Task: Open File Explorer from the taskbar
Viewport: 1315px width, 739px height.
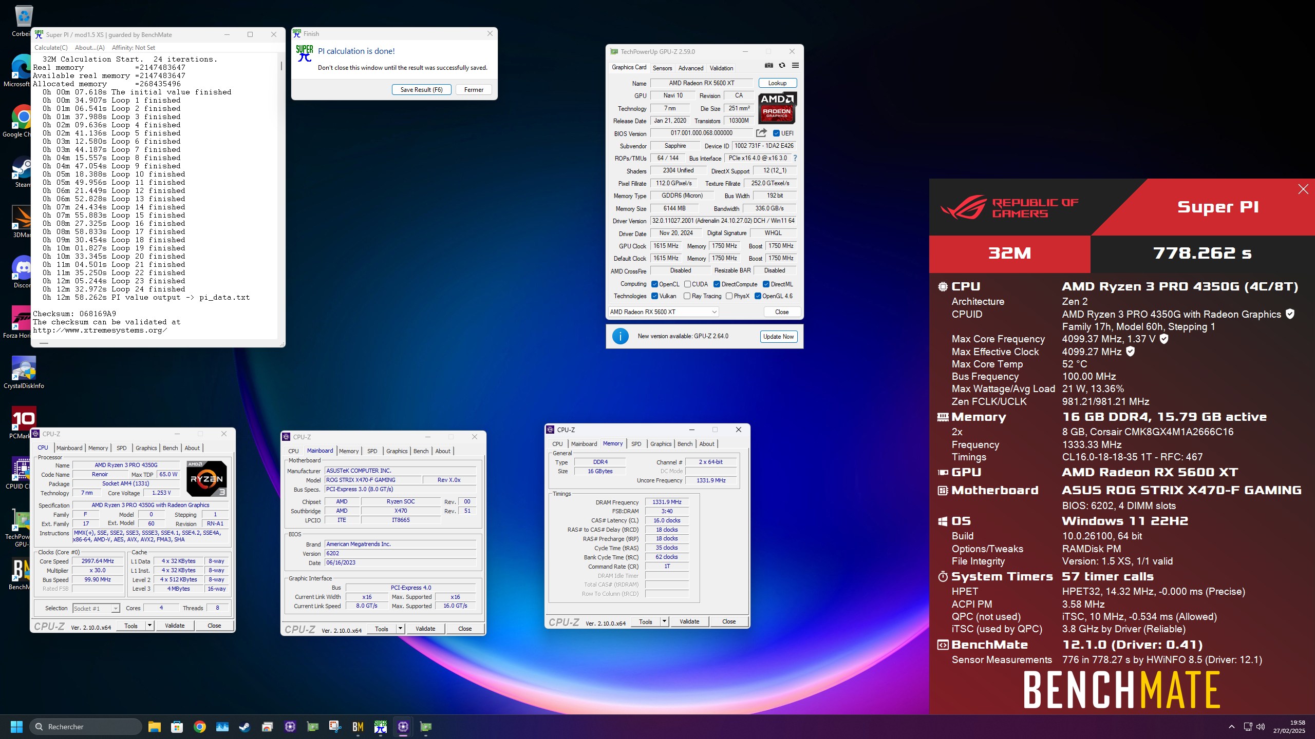Action: click(155, 727)
